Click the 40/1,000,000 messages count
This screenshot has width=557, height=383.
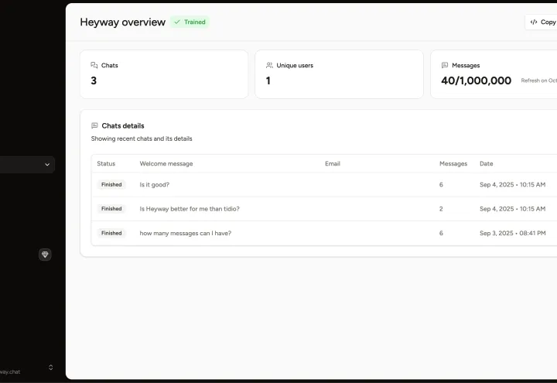[476, 80]
